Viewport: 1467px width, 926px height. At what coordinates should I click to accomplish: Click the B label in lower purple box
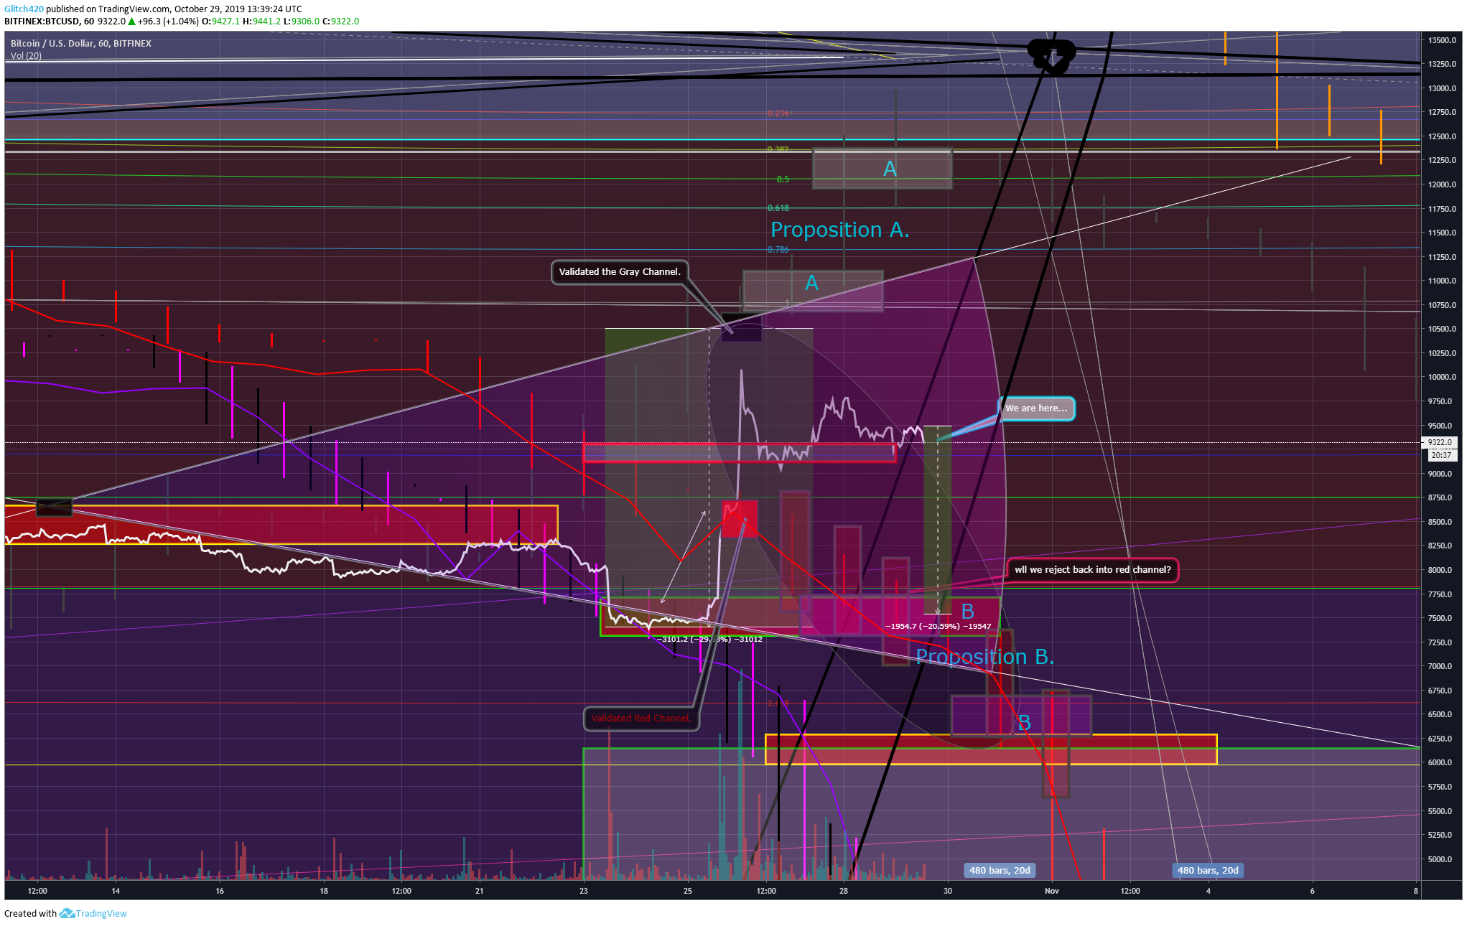tap(1025, 723)
